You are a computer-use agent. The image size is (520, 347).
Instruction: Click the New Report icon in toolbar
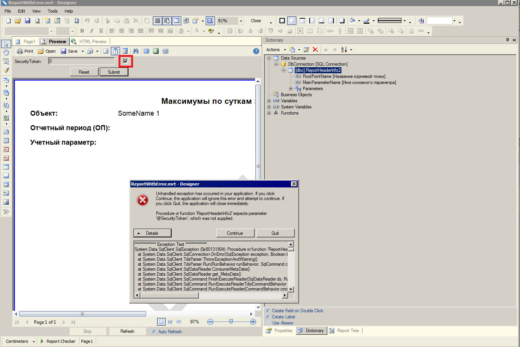pyautogui.click(x=8, y=21)
